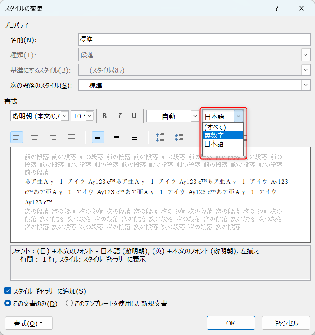The width and height of the screenshot is (315, 335).
Task: Select このテンプレートを使用した新規文書 radio option
Action: [x=69, y=303]
